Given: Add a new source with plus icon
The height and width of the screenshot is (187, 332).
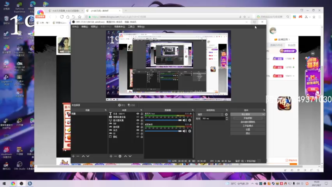Looking at the screenshot, I should click(111, 156).
